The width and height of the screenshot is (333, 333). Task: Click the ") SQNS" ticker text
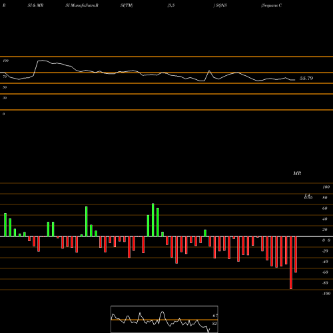coord(220,5)
